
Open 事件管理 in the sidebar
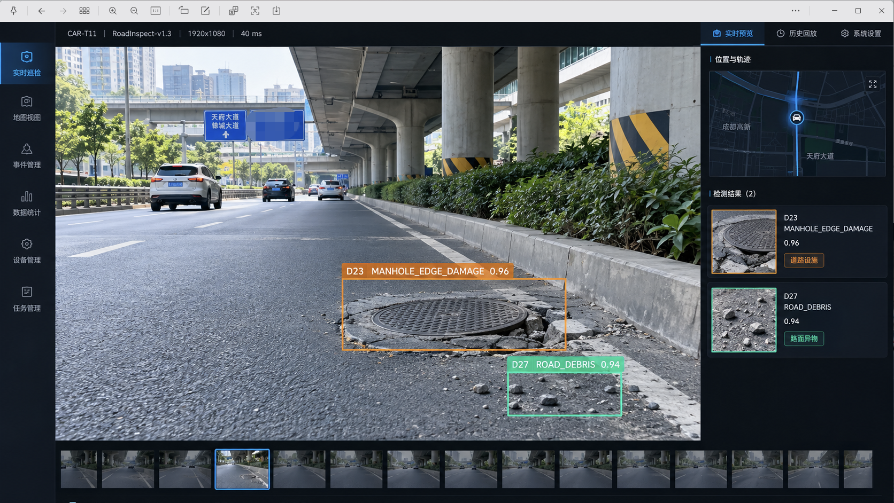pyautogui.click(x=27, y=156)
